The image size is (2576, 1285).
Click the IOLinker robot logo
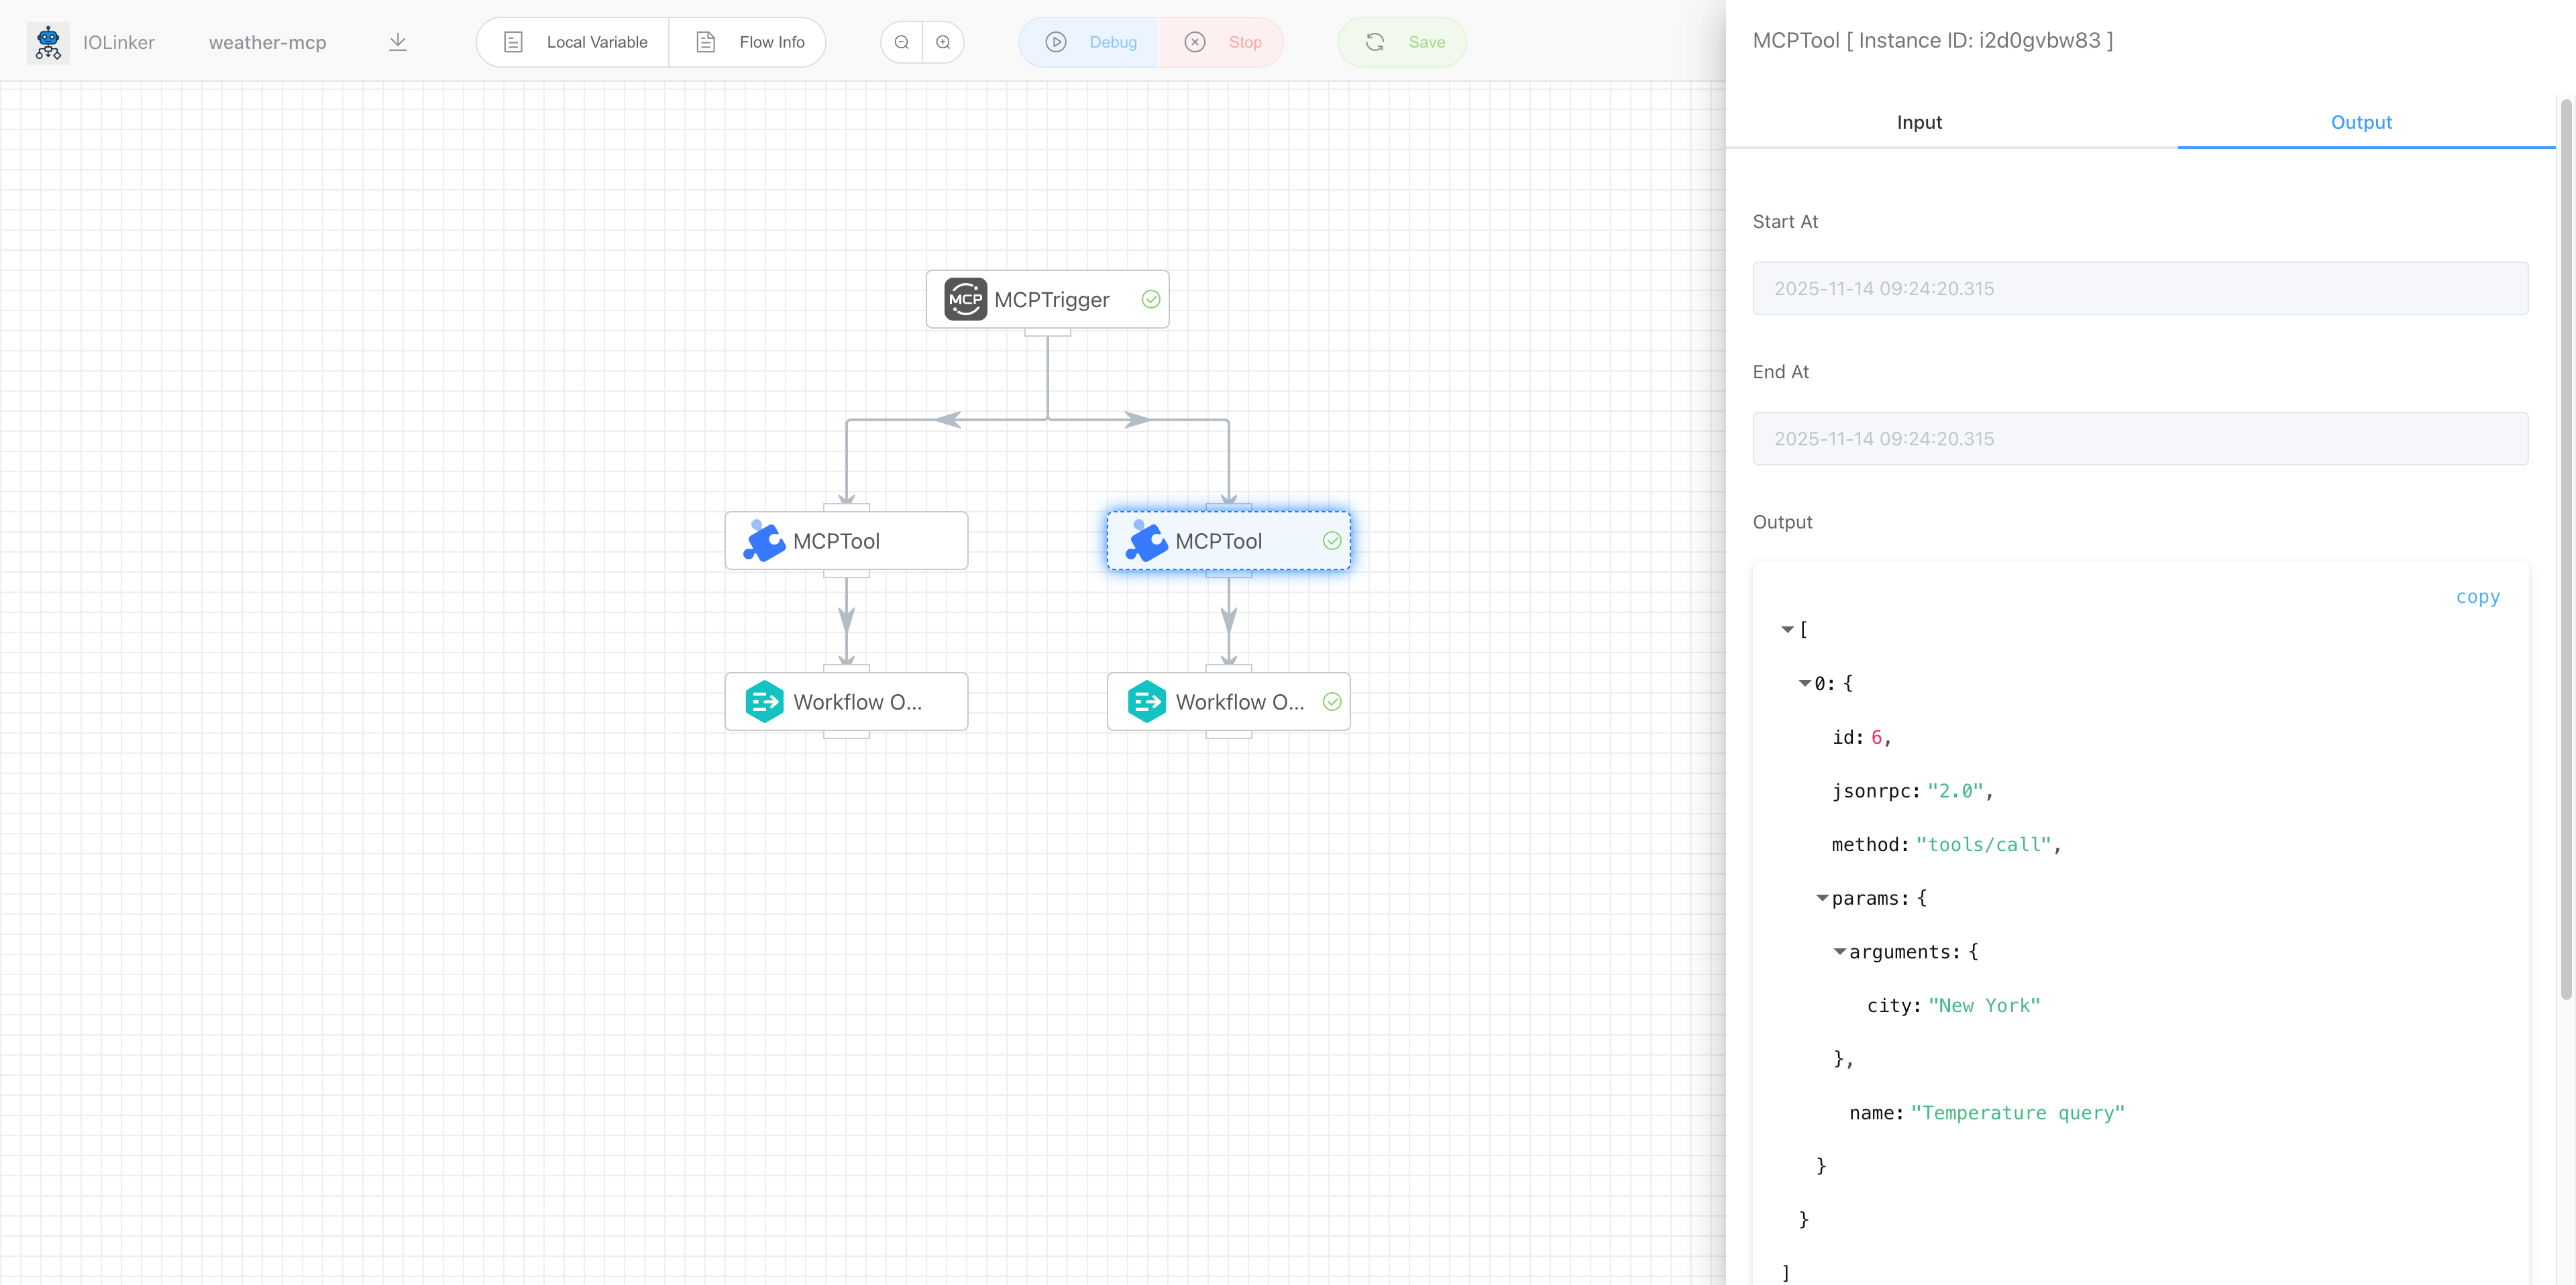tap(48, 42)
